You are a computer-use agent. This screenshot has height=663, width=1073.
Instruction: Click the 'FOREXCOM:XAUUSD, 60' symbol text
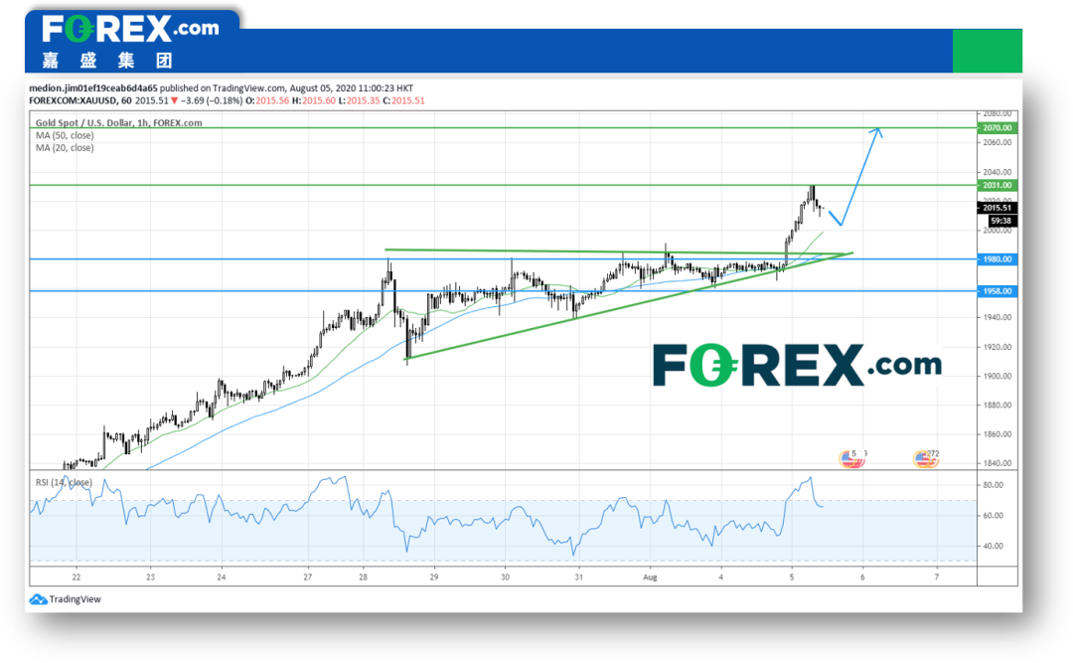[80, 100]
